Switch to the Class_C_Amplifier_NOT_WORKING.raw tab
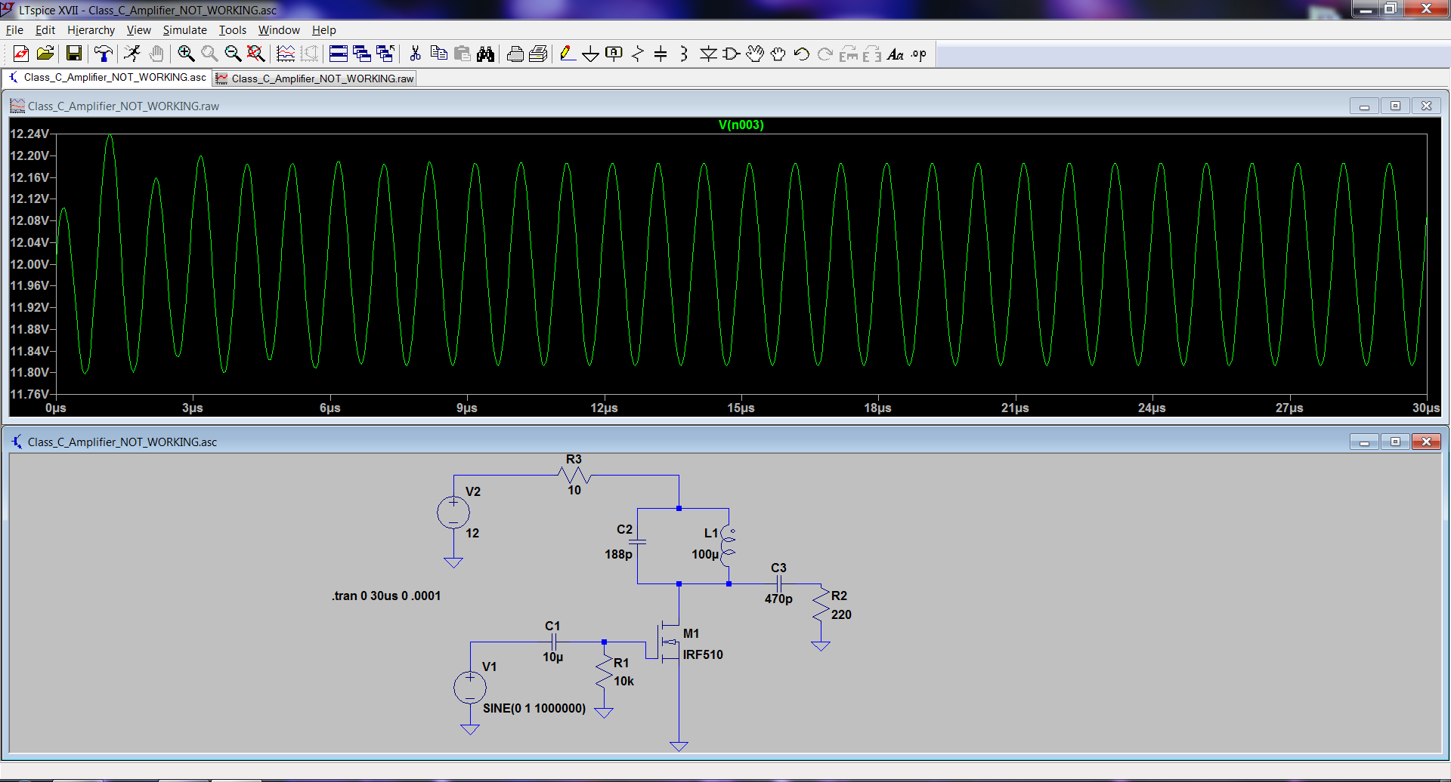Image resolution: width=1451 pixels, height=782 pixels. [x=315, y=79]
